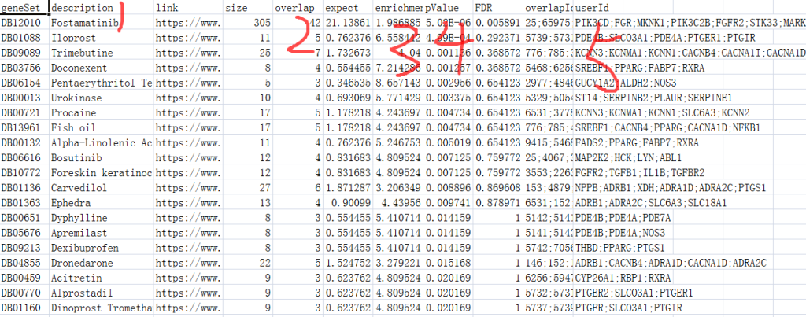Click the Urokinase cell
The height and width of the screenshot is (317, 806).
[102, 98]
